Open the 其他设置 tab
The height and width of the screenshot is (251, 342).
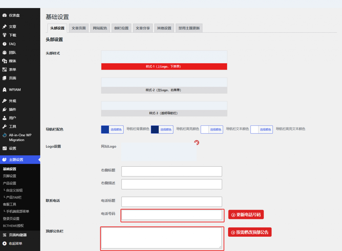tap(164, 28)
